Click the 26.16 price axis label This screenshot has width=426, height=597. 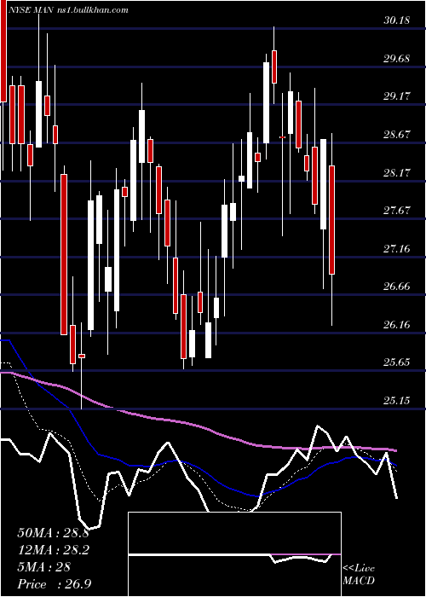[397, 325]
